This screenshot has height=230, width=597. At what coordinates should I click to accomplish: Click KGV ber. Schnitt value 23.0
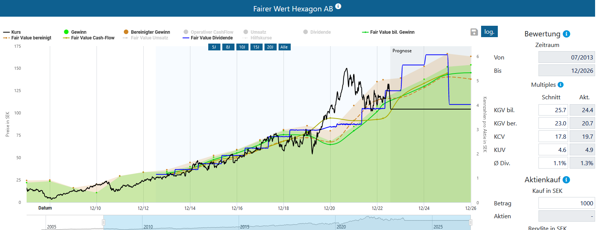point(553,123)
